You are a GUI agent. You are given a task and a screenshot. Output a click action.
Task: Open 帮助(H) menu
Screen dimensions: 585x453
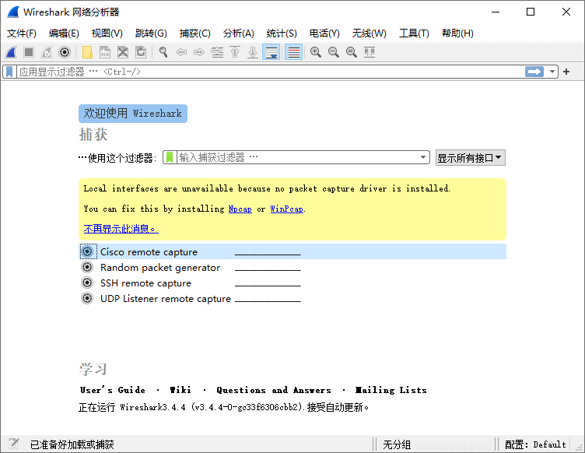[x=457, y=33]
